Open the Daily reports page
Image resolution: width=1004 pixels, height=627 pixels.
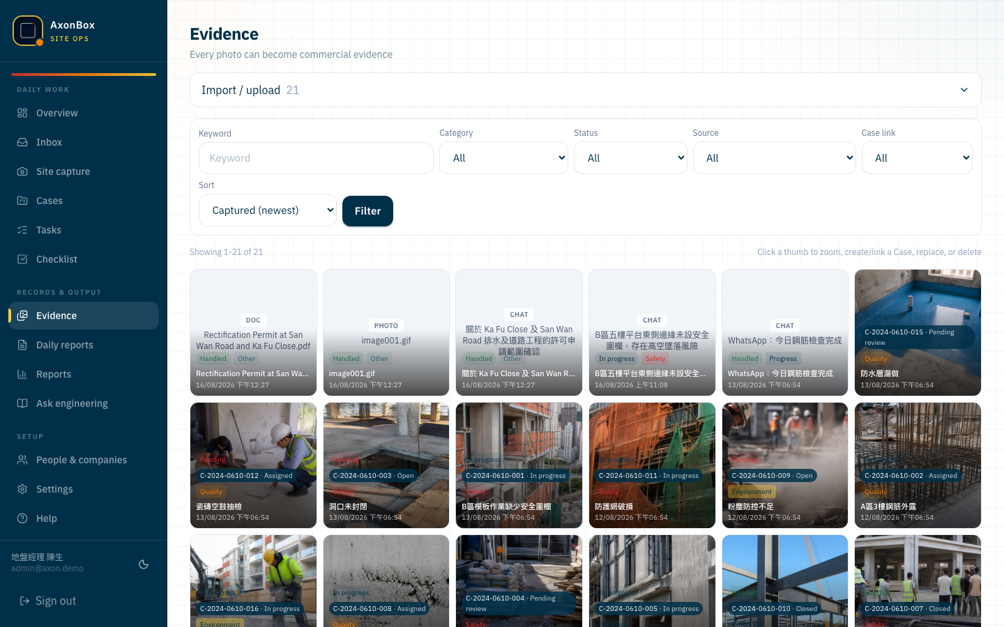(x=84, y=345)
